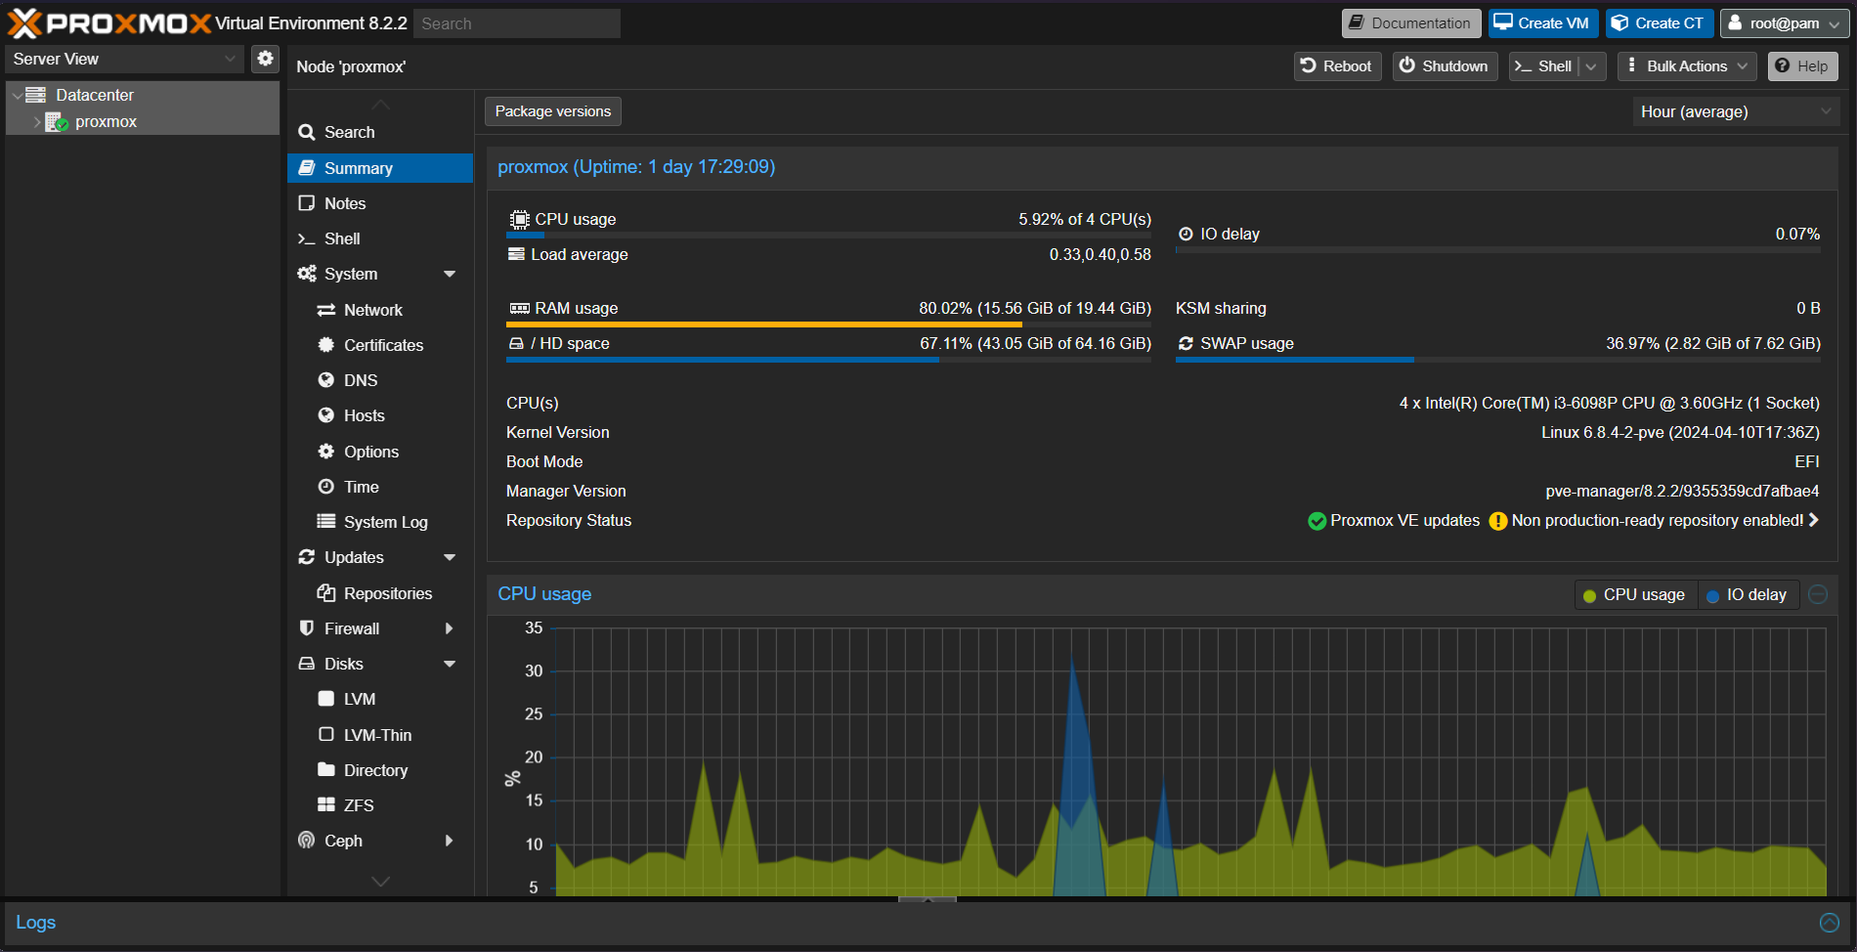
Task: Click green Proxmox VE updates checkmark
Action: point(1317,521)
